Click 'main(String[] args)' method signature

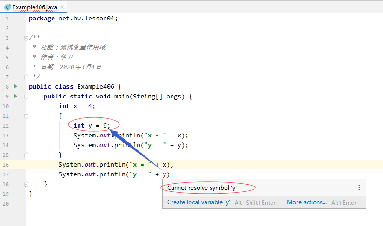click(x=149, y=97)
